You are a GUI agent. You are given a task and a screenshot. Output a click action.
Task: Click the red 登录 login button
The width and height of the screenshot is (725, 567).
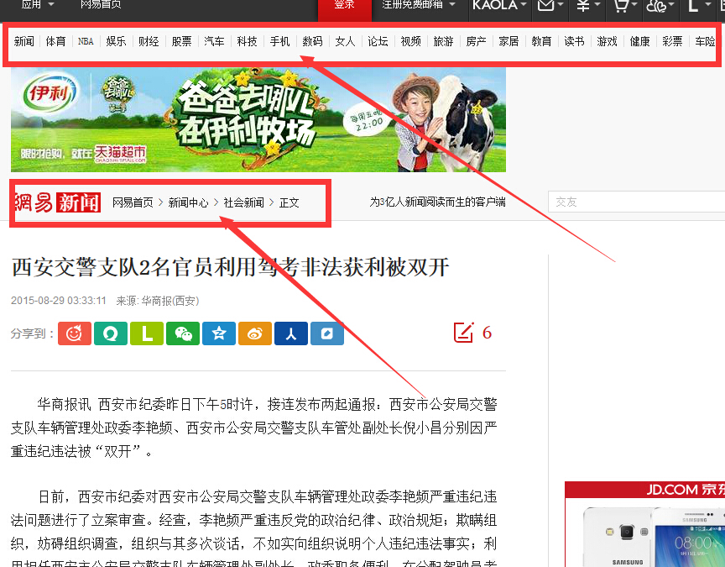(x=344, y=5)
